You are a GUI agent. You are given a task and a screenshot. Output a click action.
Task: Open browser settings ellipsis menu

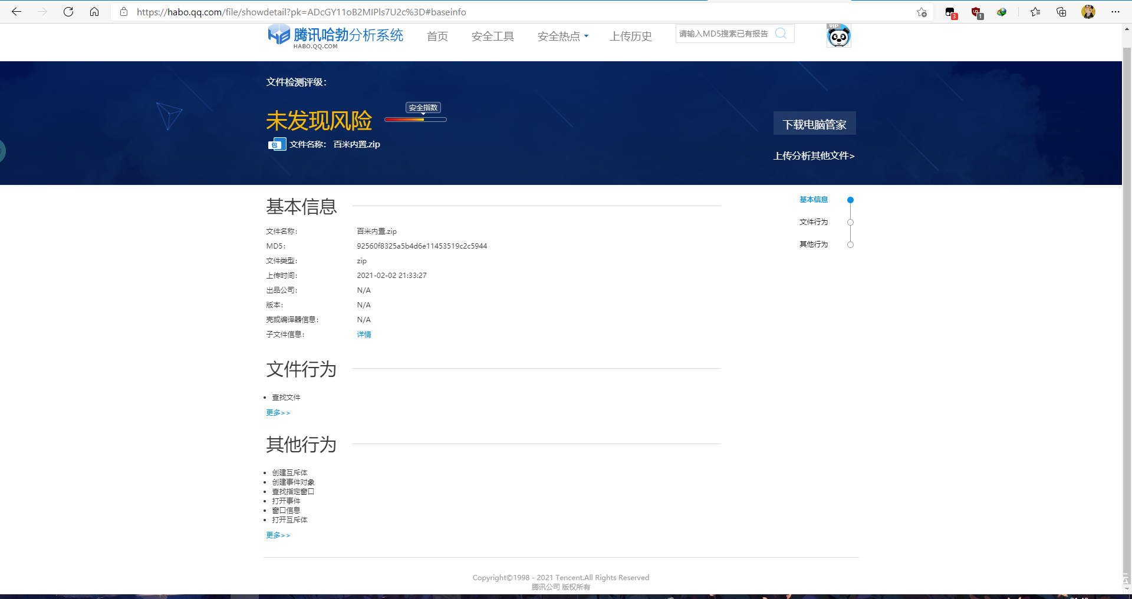(1115, 12)
